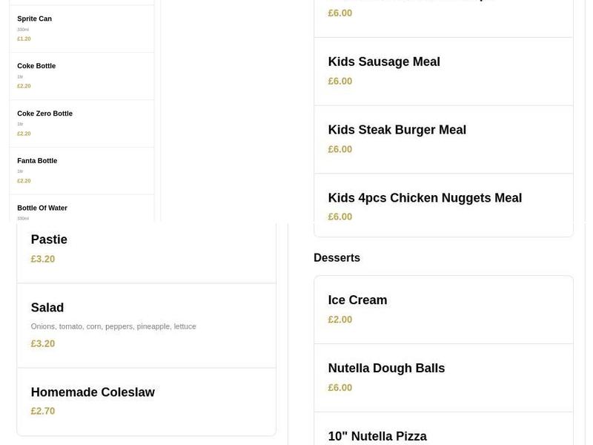
Task: Open the Kids Sausage Meal item
Action: click(384, 62)
